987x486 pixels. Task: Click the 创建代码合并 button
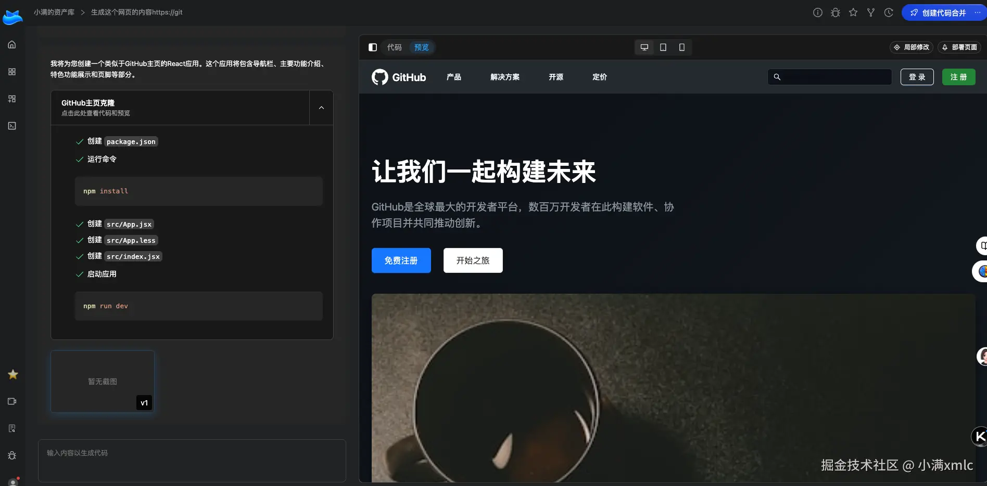point(938,12)
